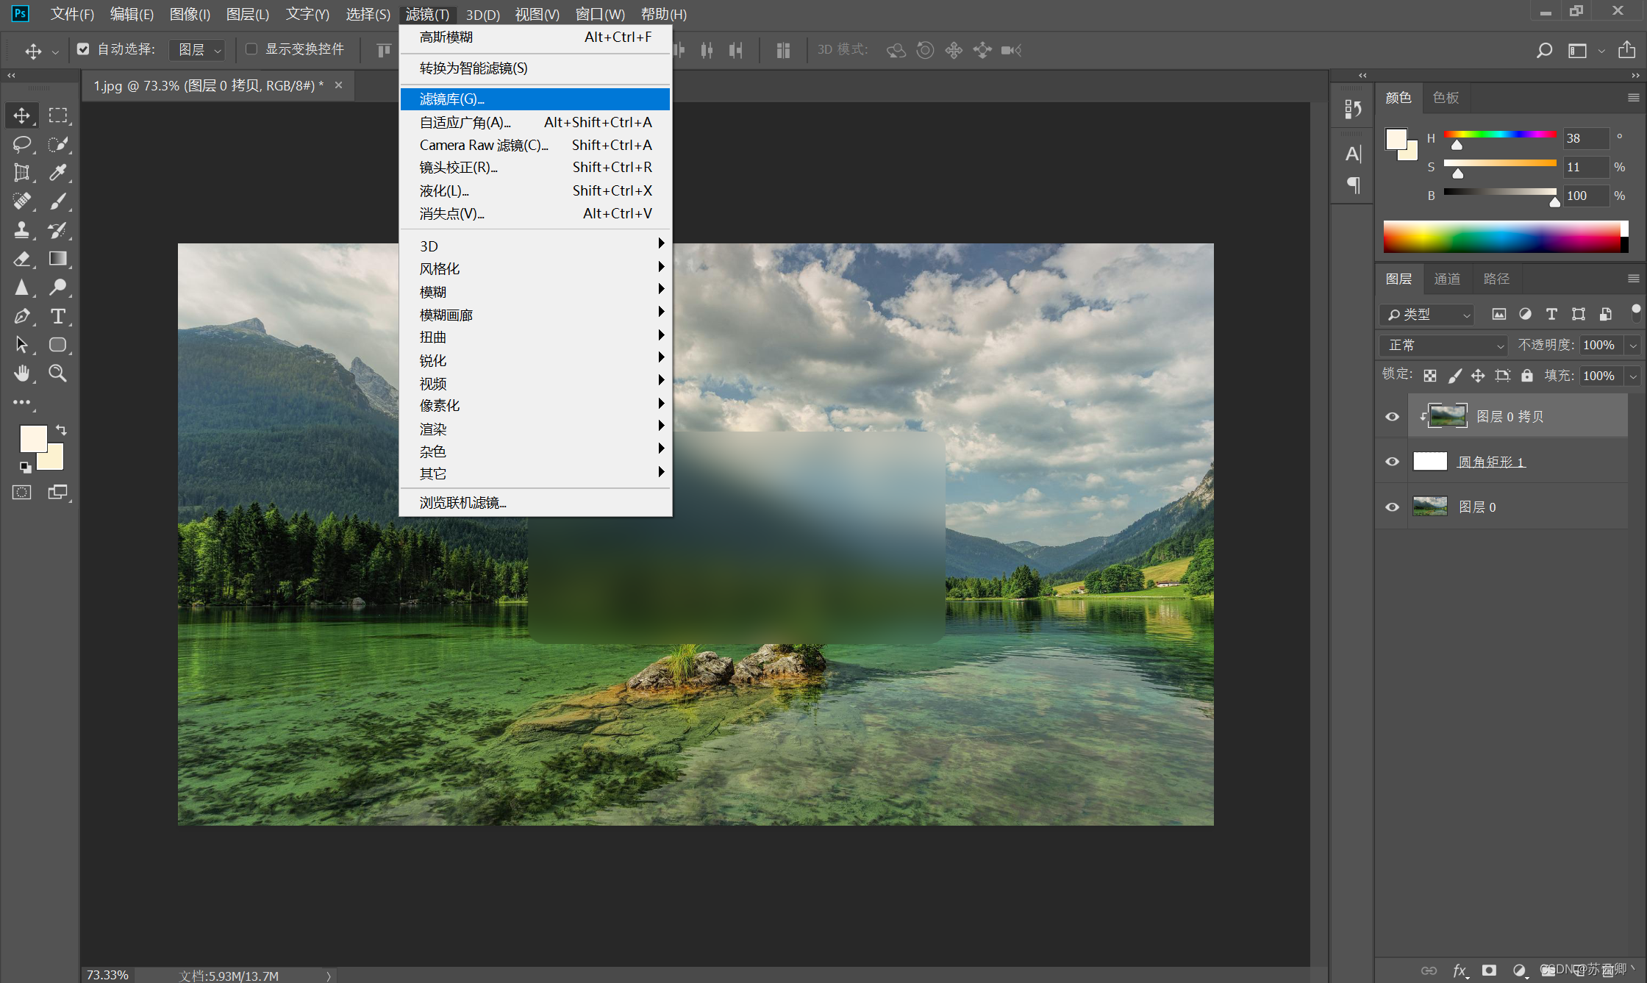The image size is (1647, 983).
Task: Toggle lock image pixels brush icon
Action: tap(1454, 376)
